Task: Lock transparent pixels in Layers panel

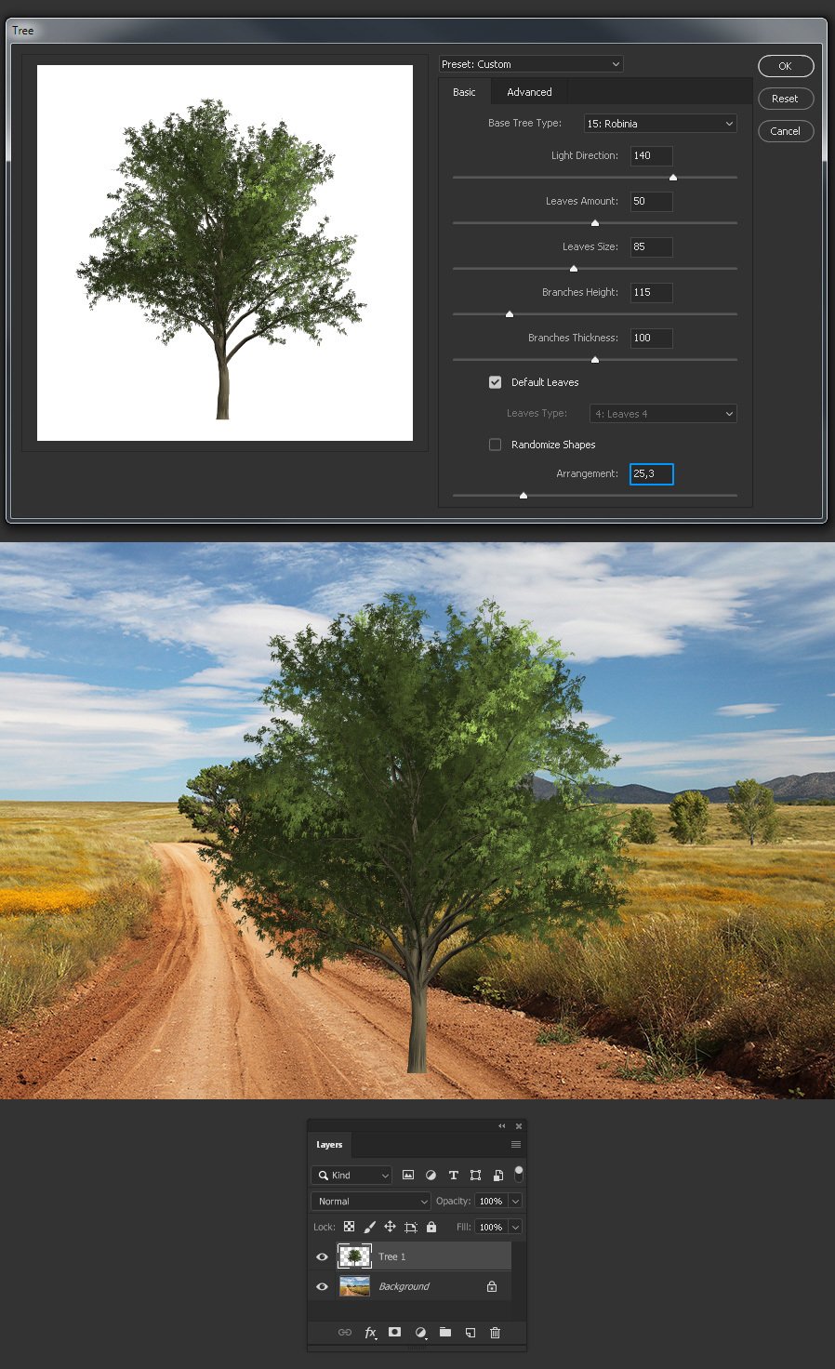Action: tap(349, 1227)
